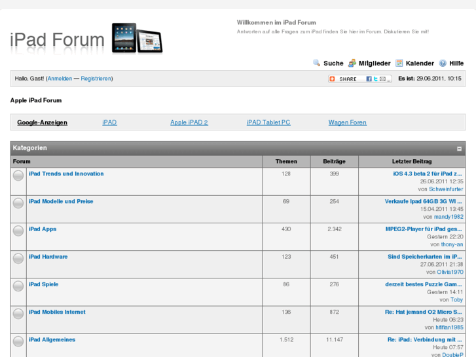Click the Facebook icon in share bar
This screenshot has height=357, width=476.
369,79
